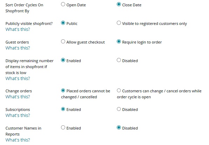Open What's this? under Subscriptions
209x145 pixels.
click(x=18, y=115)
